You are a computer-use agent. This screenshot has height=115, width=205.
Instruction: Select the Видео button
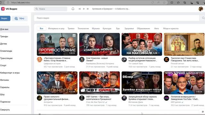coord(5,19)
